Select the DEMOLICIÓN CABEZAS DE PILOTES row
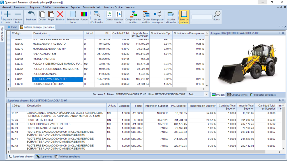The image size is (287, 161). click(144, 124)
